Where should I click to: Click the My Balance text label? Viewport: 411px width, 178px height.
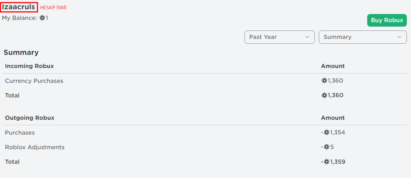19,18
